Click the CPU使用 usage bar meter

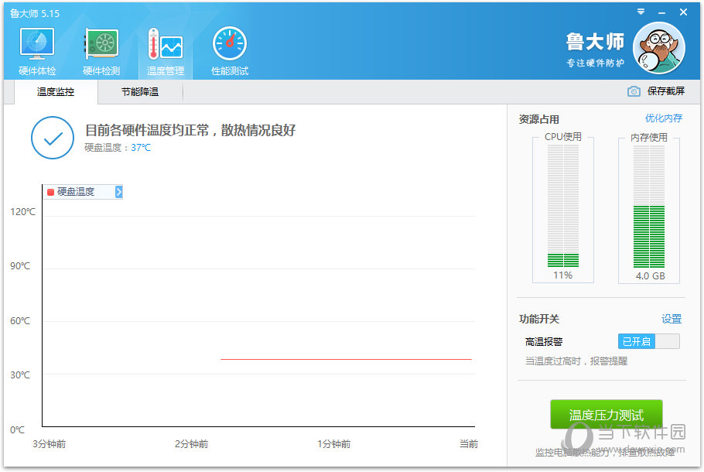point(562,205)
